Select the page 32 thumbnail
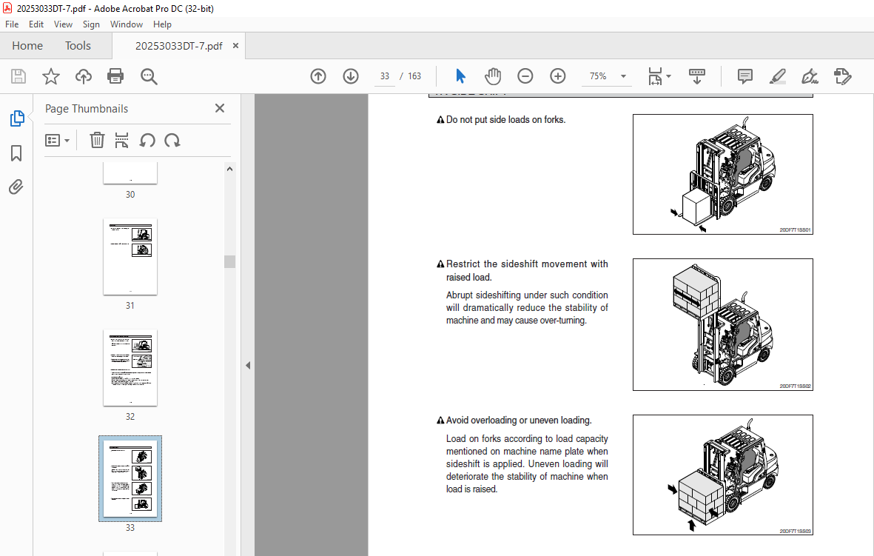This screenshot has width=874, height=556. pos(130,367)
